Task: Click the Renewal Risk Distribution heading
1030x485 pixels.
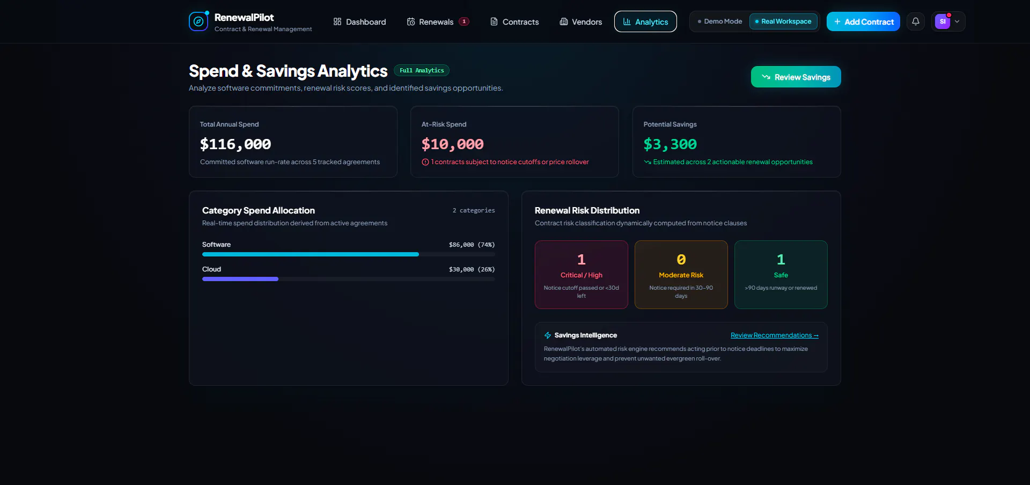Action: point(587,210)
